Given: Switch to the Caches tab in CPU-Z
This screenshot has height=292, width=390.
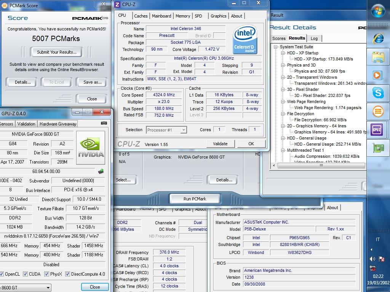Looking at the screenshot, I should 141,16.
